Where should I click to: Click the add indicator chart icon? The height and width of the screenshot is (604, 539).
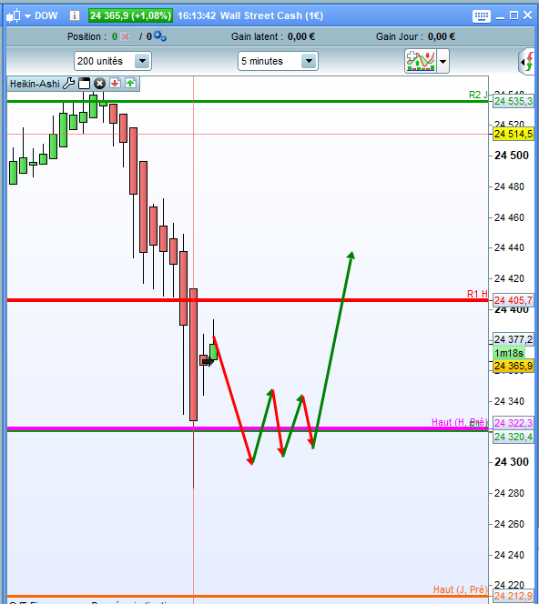pos(421,61)
